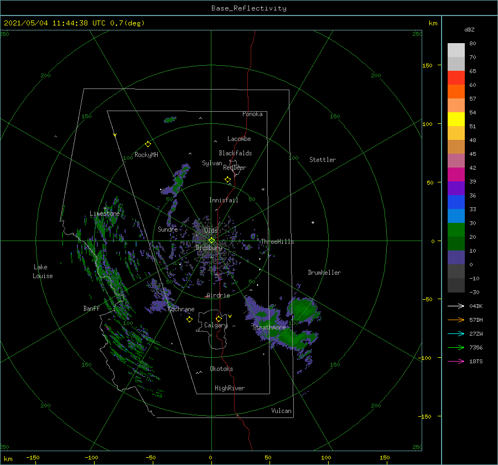Click the Sylvan label
Screen dimensions: 498x465
coord(212,163)
